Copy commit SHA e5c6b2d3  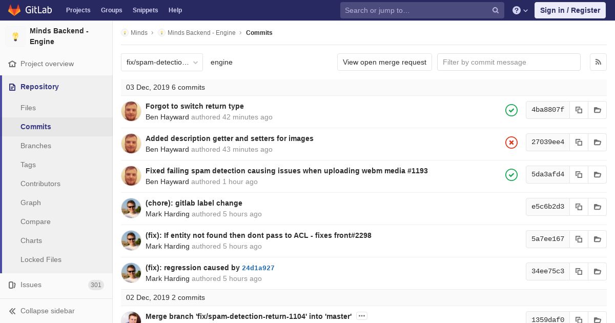[x=579, y=207]
